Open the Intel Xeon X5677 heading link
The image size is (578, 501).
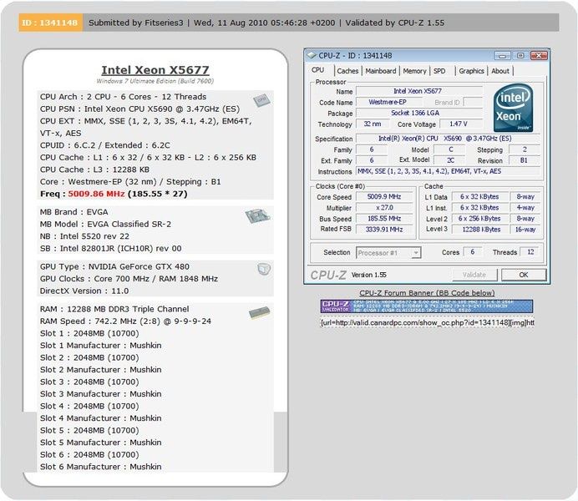[x=155, y=70]
